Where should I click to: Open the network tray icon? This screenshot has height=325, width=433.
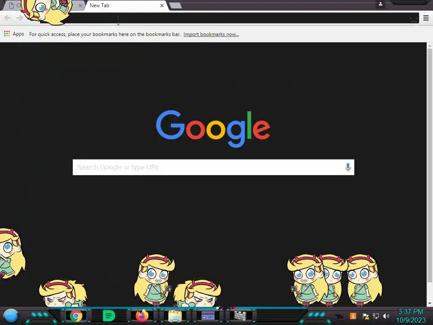pos(376,316)
